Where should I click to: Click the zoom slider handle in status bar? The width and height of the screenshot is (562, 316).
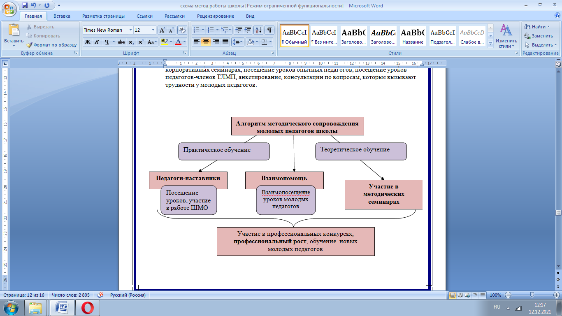532,295
